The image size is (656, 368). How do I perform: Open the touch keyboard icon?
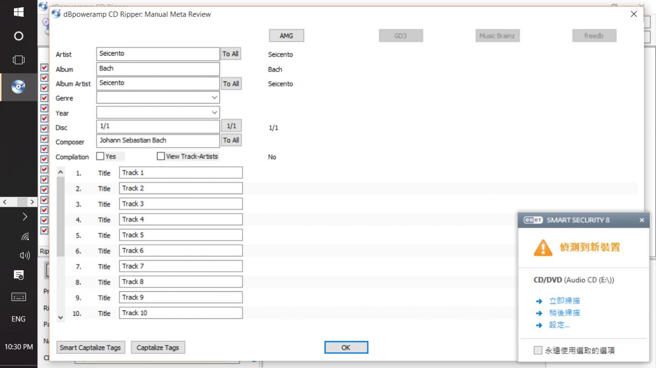tap(18, 297)
